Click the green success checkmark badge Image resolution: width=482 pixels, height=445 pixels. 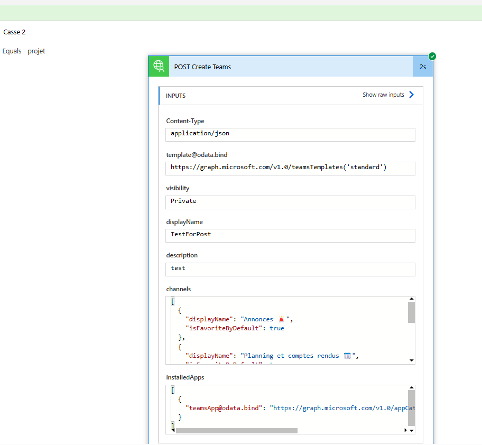tap(432, 56)
